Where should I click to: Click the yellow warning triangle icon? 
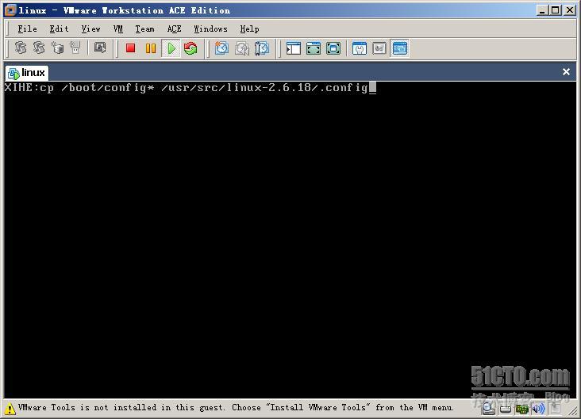(x=10, y=408)
